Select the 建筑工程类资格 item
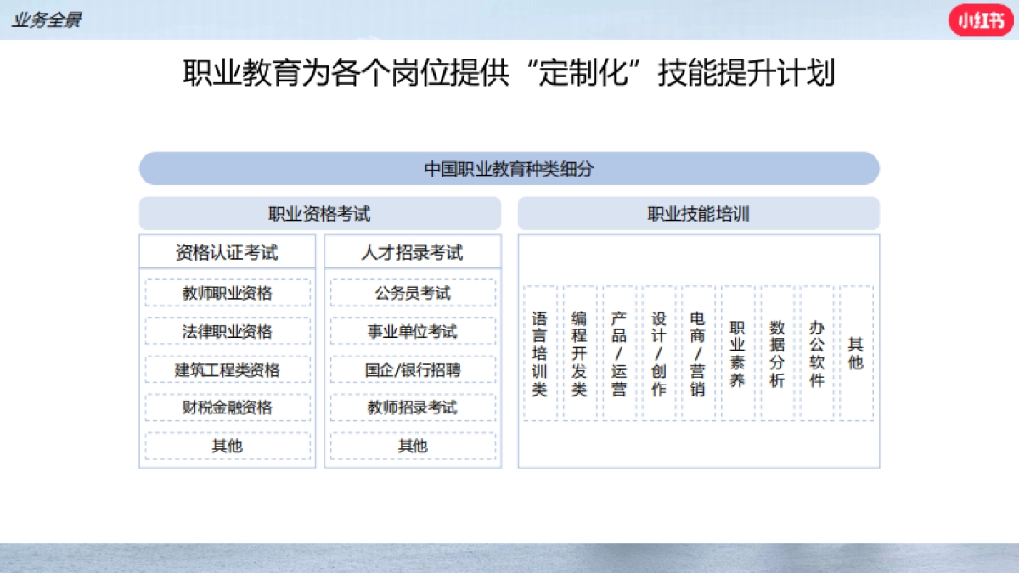Viewport: 1019px width, 573px height. 227,369
